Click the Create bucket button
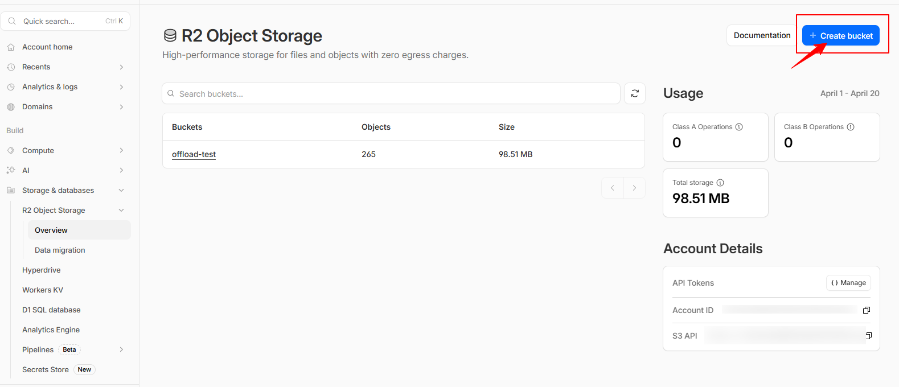 pyautogui.click(x=840, y=35)
